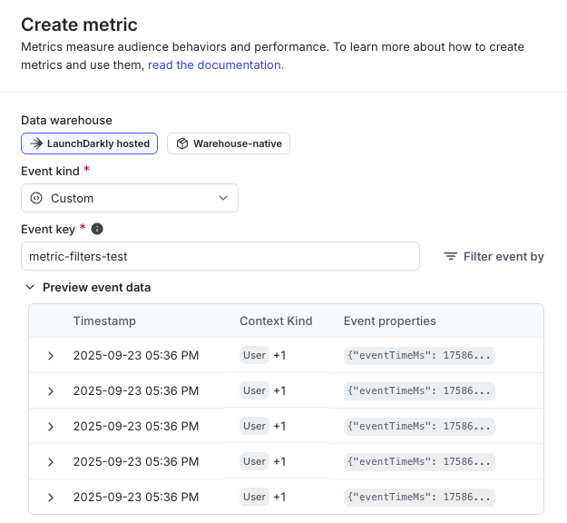Click into the Event key input field
The height and width of the screenshot is (523, 567).
tap(220, 256)
